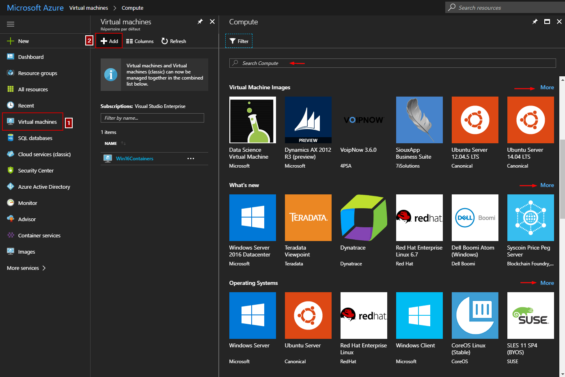Click the Security Center shield icon

point(11,170)
